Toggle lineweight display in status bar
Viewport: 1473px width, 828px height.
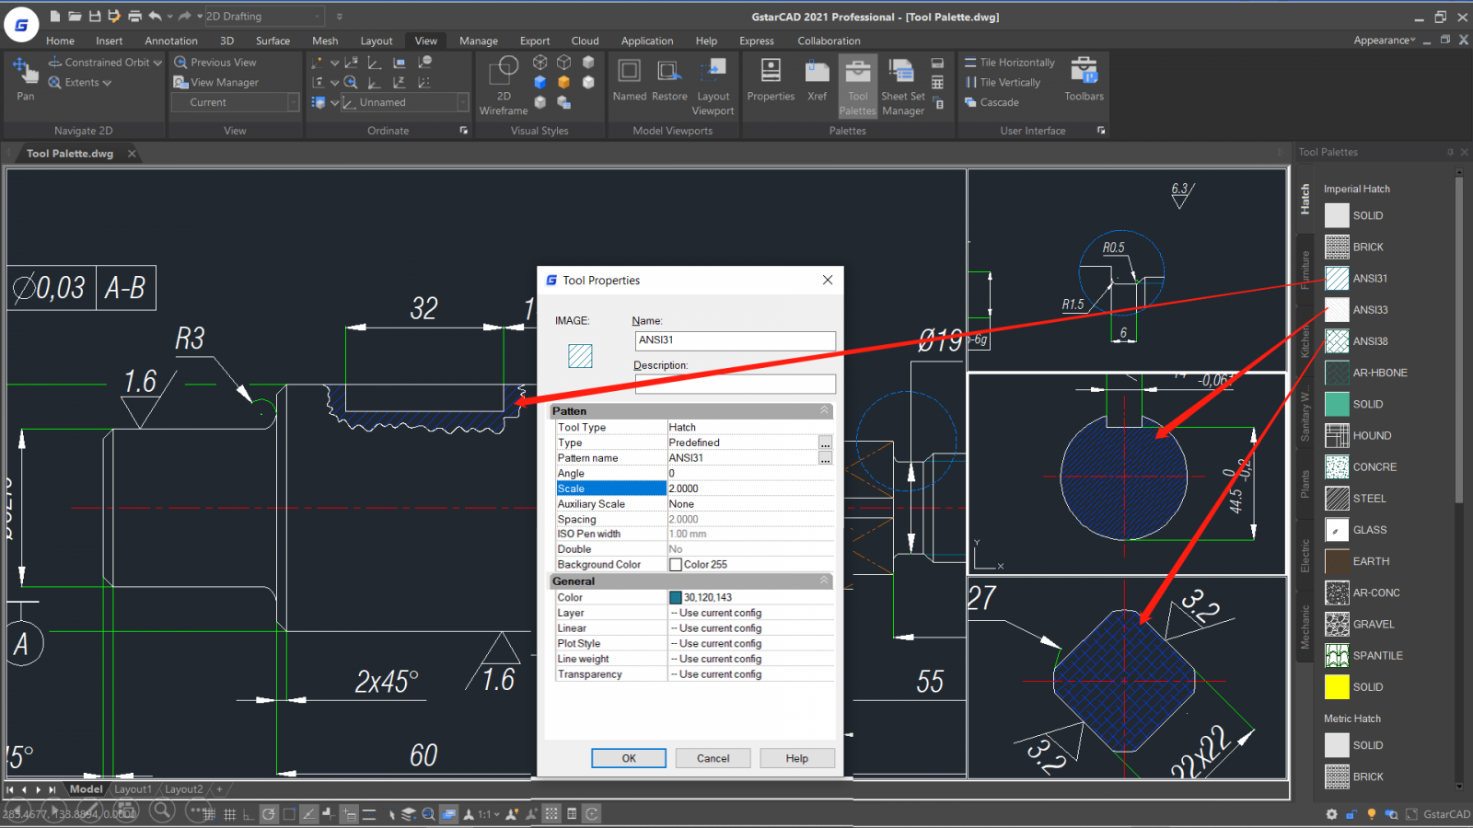pos(369,814)
